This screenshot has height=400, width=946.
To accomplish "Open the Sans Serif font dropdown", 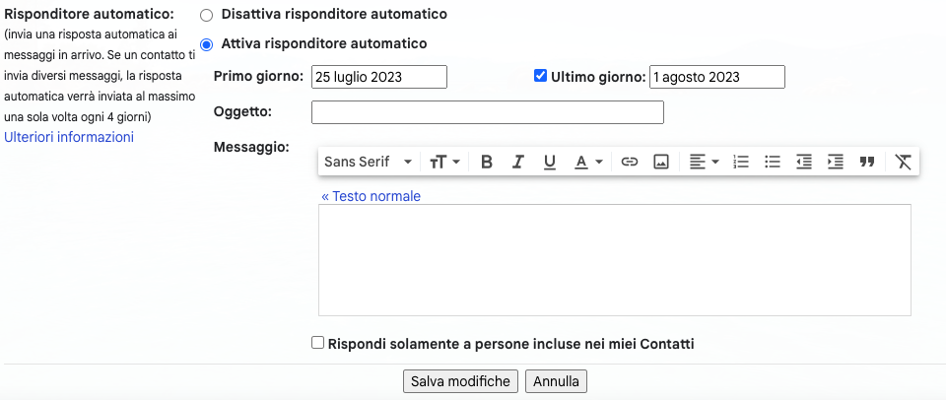I will (368, 162).
